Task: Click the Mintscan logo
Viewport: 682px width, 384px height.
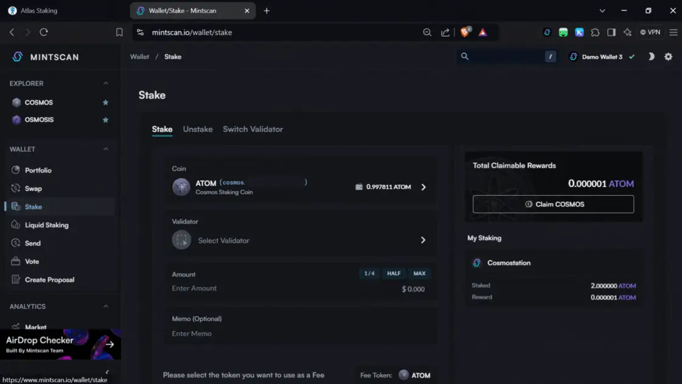Action: coord(46,57)
